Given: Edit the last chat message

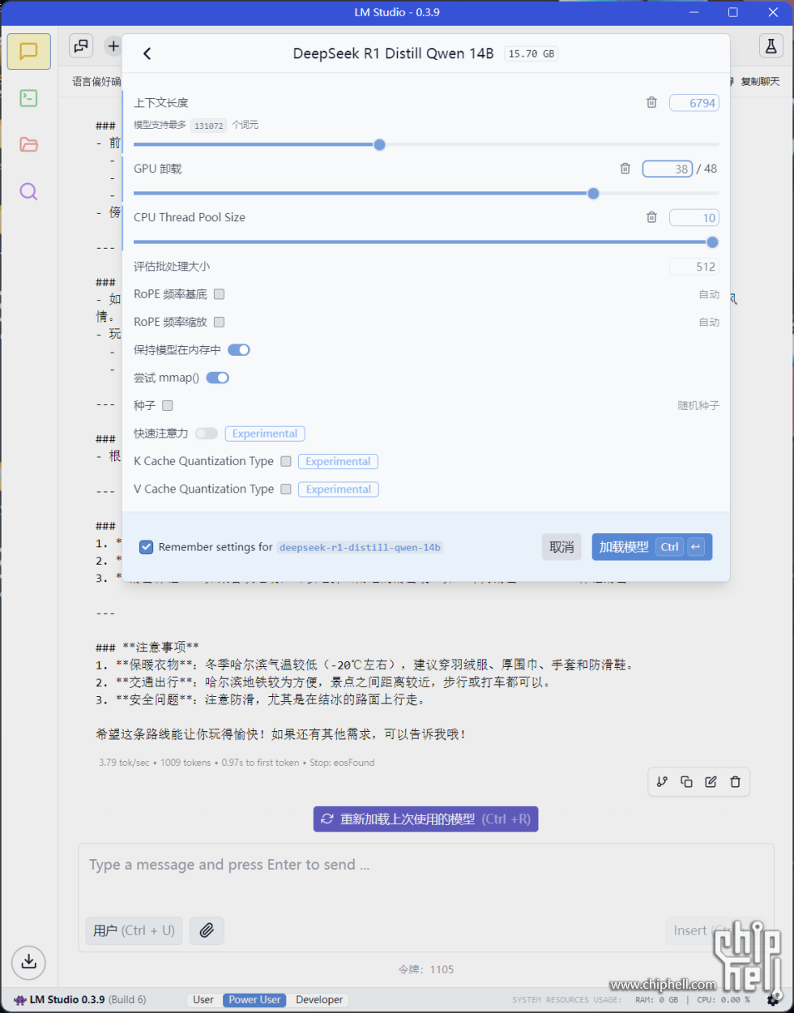Looking at the screenshot, I should (711, 782).
